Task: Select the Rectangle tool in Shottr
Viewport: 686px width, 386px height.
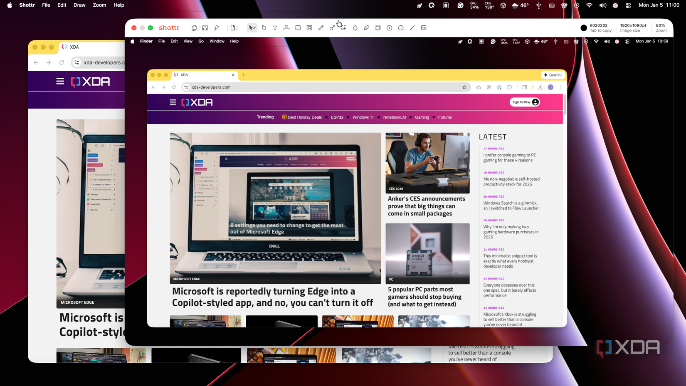Action: [x=298, y=28]
